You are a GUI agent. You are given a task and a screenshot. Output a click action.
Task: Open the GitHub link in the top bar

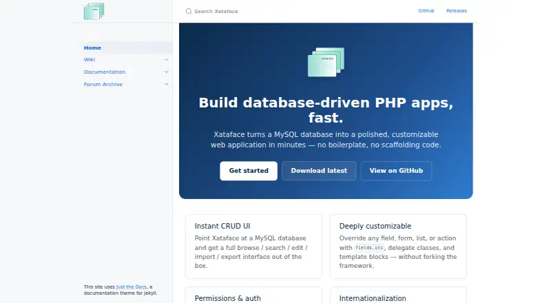click(426, 11)
